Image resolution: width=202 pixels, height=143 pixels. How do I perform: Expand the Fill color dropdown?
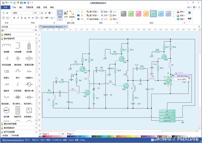tap(181, 12)
